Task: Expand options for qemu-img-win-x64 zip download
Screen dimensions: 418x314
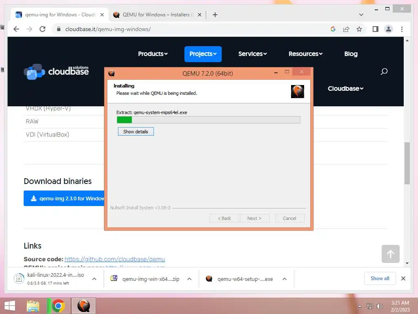Action: click(x=189, y=279)
